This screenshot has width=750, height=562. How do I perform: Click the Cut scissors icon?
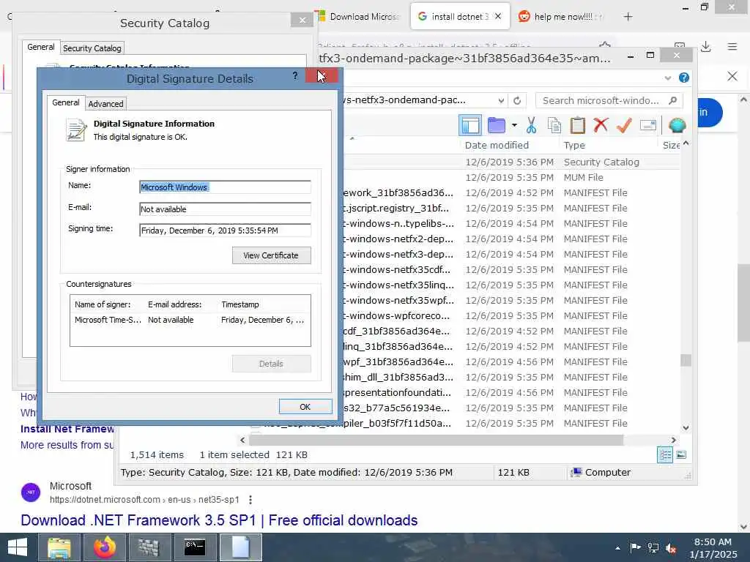(x=531, y=126)
